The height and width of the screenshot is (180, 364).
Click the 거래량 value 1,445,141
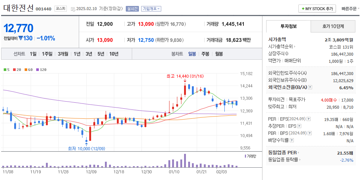pos(233,24)
